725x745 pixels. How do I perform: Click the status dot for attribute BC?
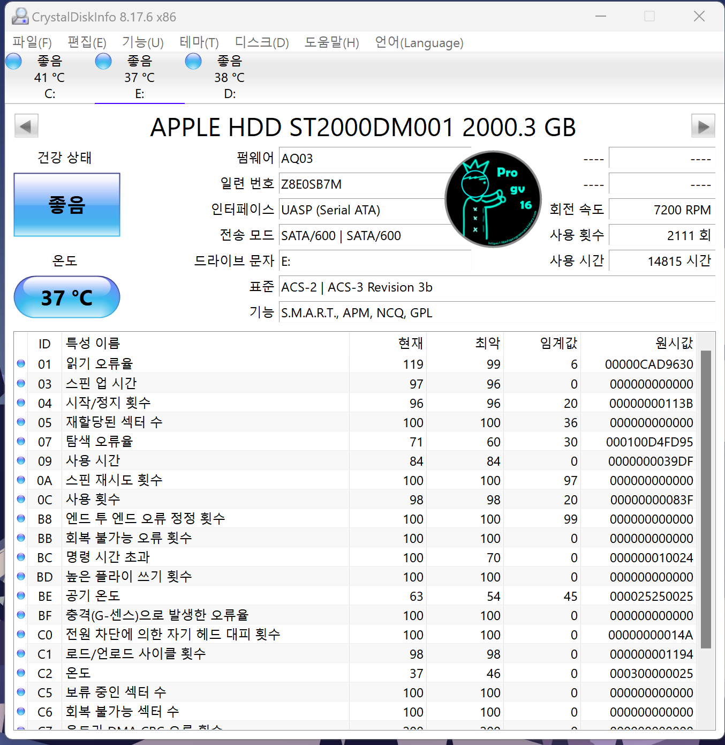tap(21, 557)
